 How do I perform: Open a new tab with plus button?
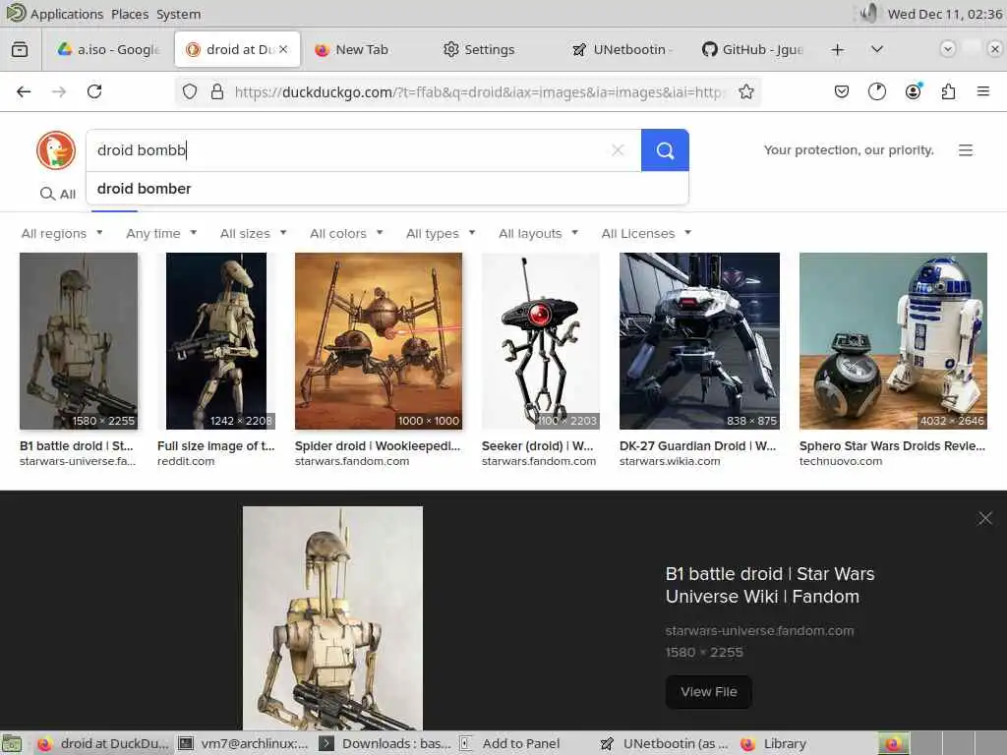coord(838,49)
